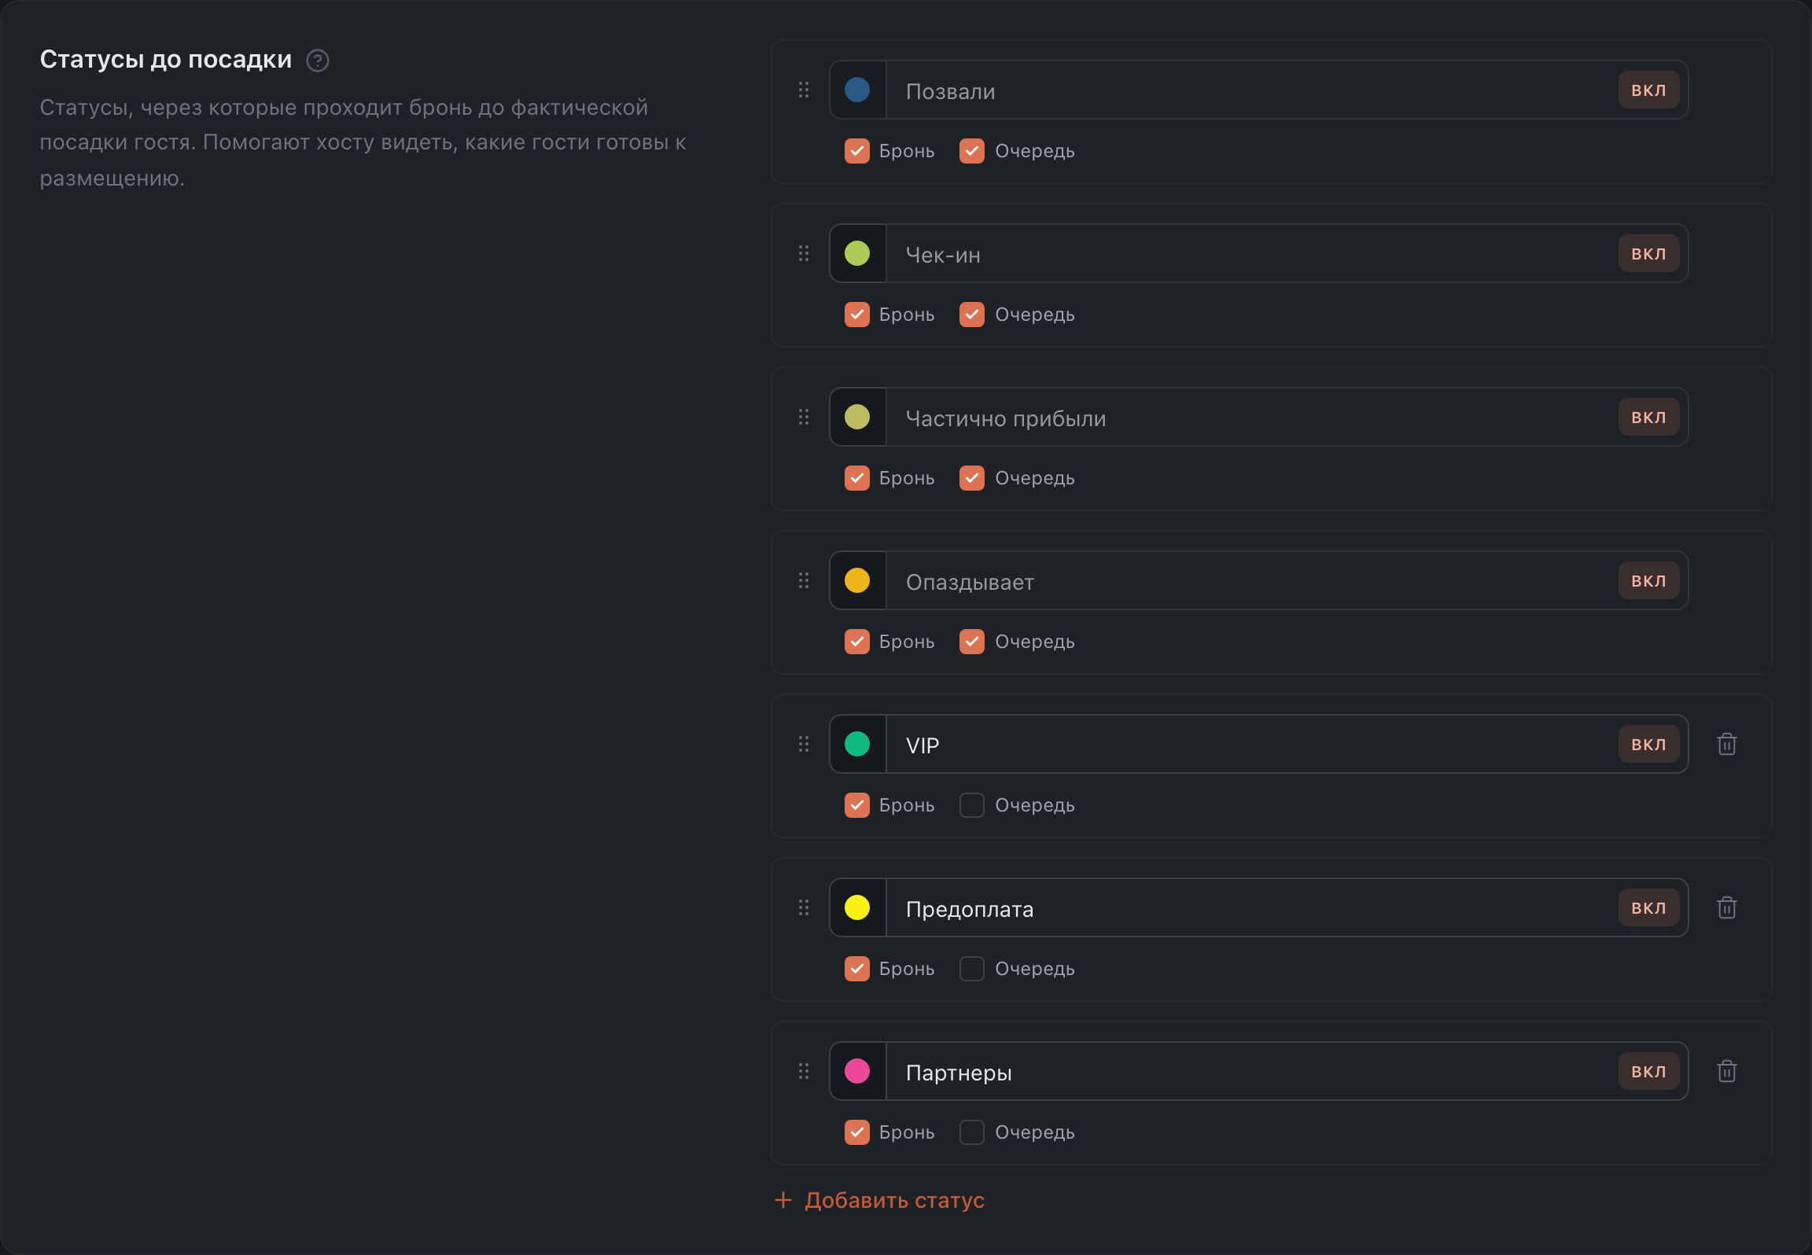Enable Очередь checkbox for VIP status
This screenshot has width=1812, height=1255.
(x=972, y=805)
